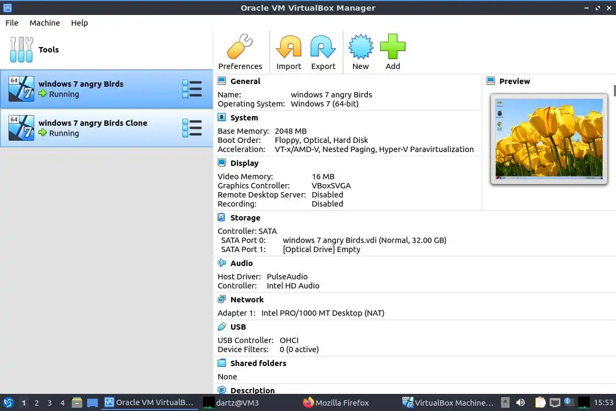Switch to the VirtualBox Machine taskbar window
The height and width of the screenshot is (411, 616).
point(448,403)
